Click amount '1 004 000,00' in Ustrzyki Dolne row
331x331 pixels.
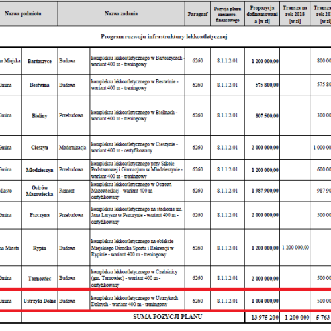(265, 301)
